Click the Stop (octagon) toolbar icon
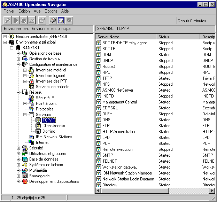 point(23,21)
